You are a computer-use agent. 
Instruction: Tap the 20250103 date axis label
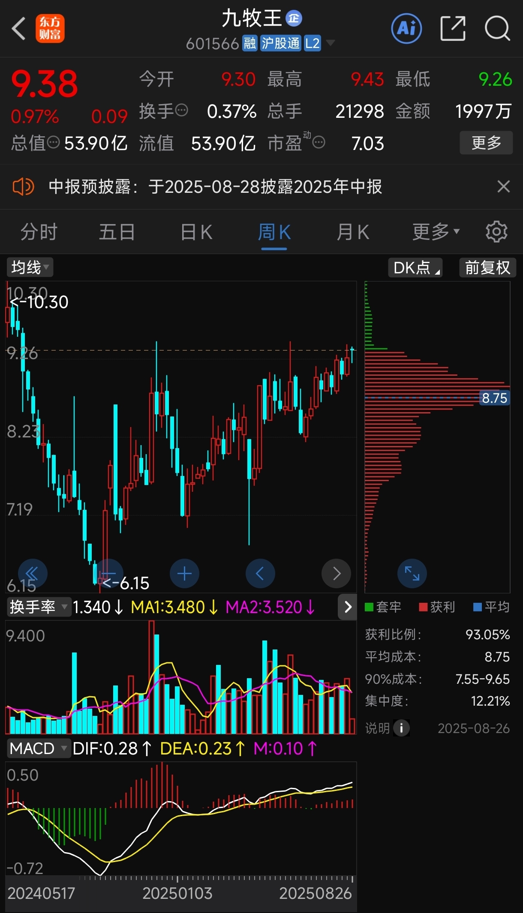177,893
